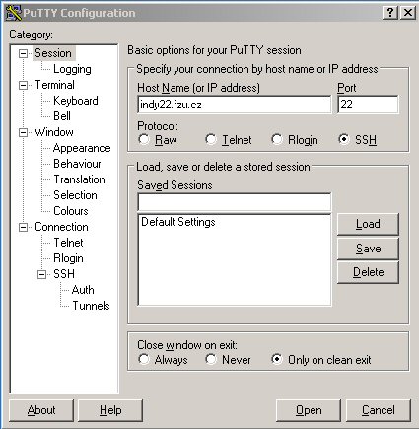Choose the Rlogin protocol radio button
The width and height of the screenshot is (419, 429).
click(x=277, y=139)
